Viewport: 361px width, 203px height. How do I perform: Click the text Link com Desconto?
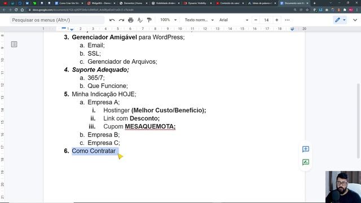click(x=131, y=118)
